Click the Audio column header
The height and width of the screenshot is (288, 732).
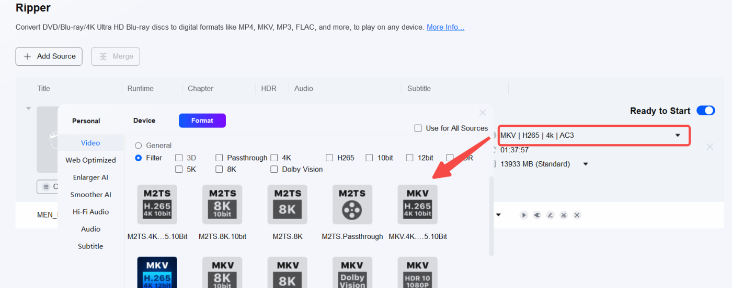[304, 89]
